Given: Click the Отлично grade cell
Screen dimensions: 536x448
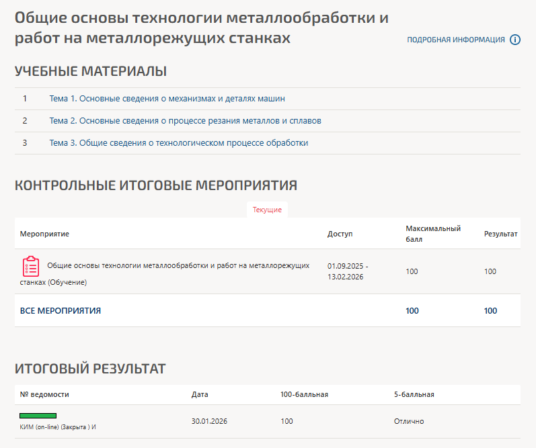Looking at the screenshot, I should pyautogui.click(x=409, y=421).
